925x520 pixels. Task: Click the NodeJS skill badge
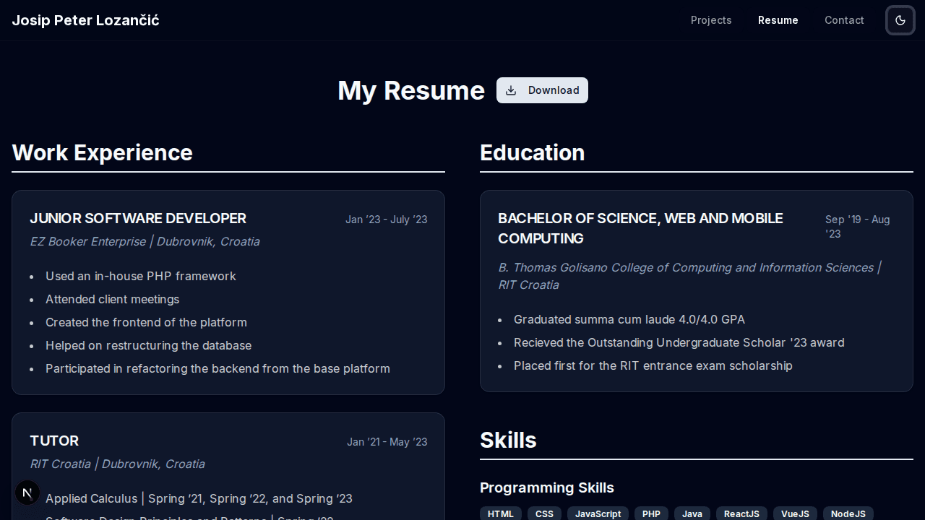coord(848,513)
